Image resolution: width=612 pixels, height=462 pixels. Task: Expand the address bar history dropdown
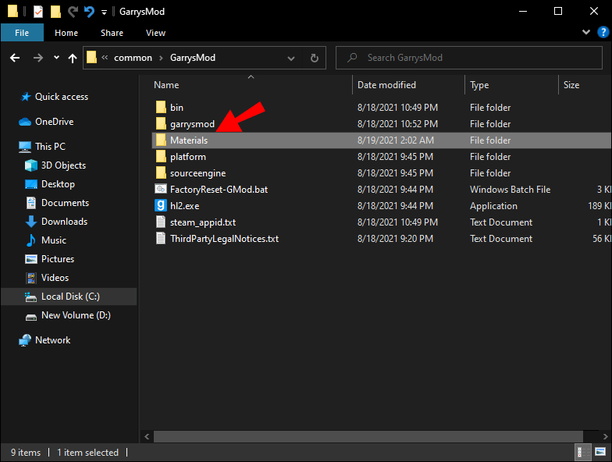click(290, 58)
